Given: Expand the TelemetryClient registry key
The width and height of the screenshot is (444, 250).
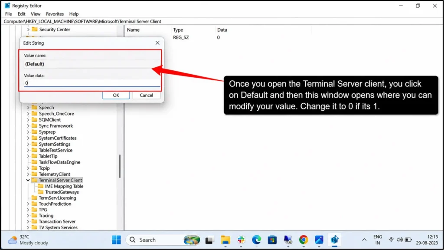Looking at the screenshot, I should [x=28, y=174].
